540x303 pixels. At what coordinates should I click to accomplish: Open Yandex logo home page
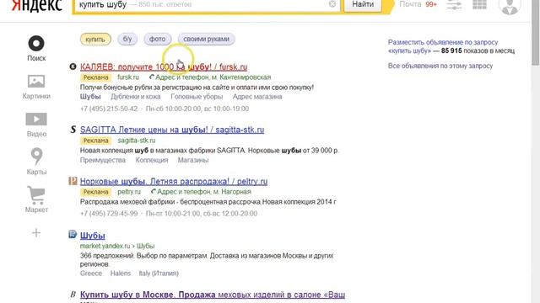(36, 5)
